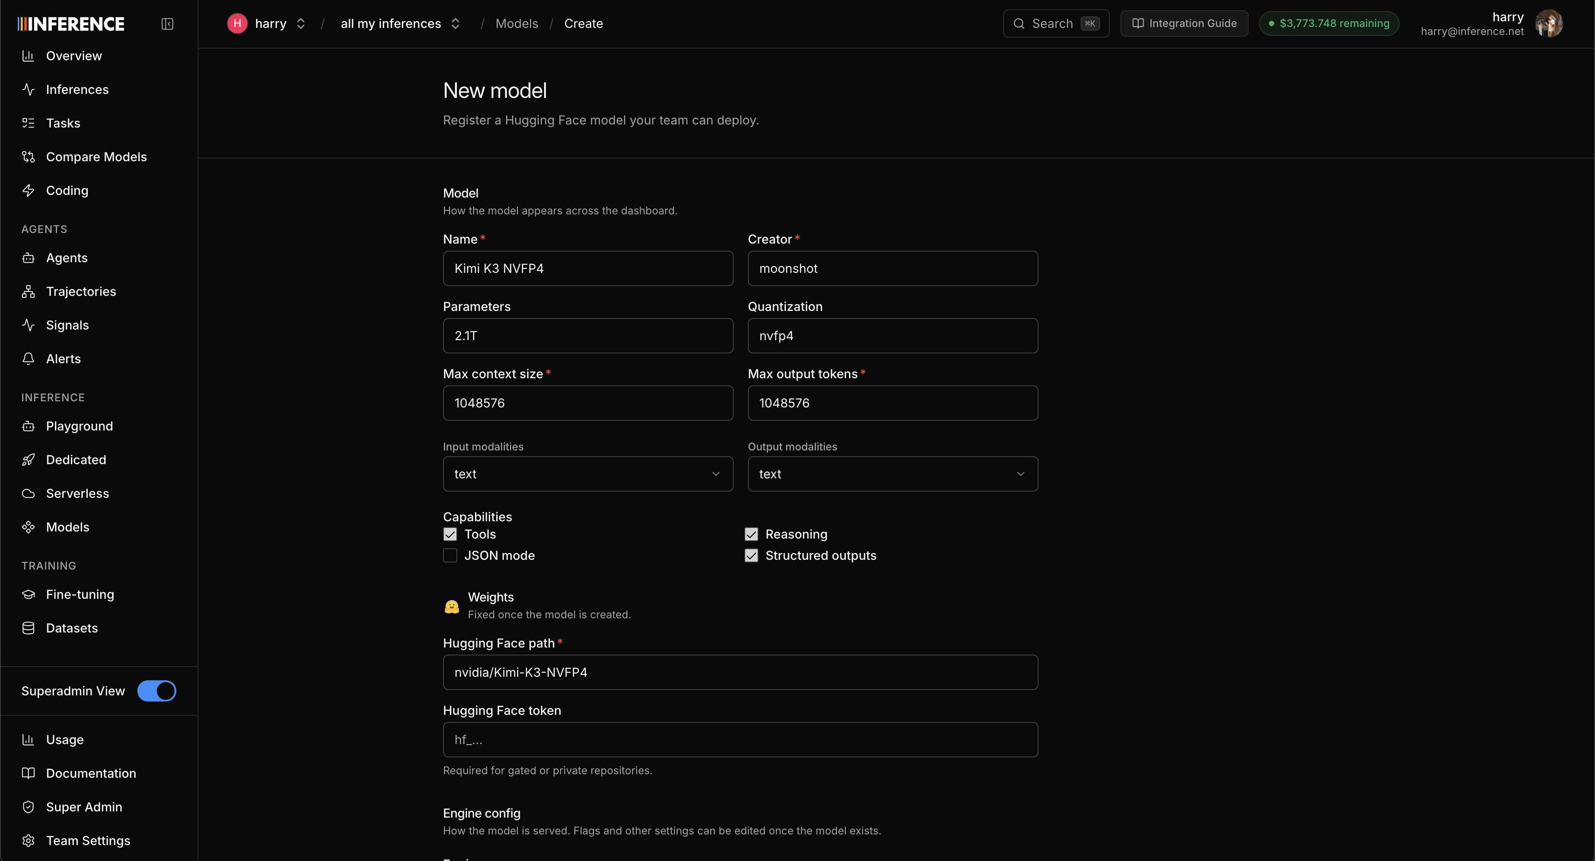Click the Compare Models icon
Viewport: 1595px width, 861px height.
tap(28, 157)
